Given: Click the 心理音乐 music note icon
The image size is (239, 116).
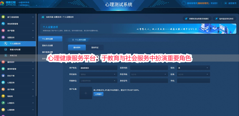Looking at the screenshot, I should pyautogui.click(x=3, y=103).
